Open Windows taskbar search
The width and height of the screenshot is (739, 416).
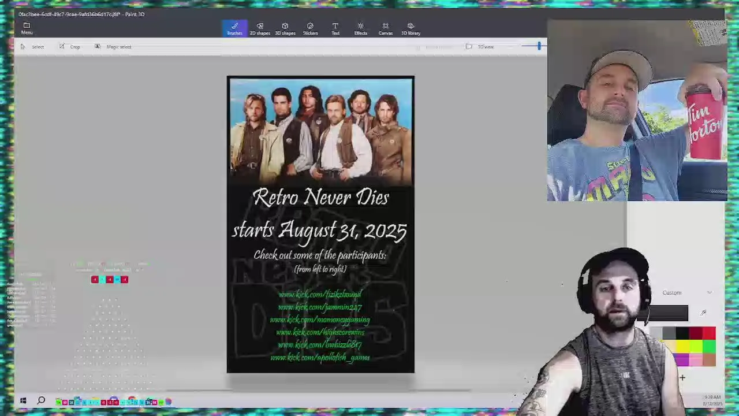pyautogui.click(x=42, y=400)
